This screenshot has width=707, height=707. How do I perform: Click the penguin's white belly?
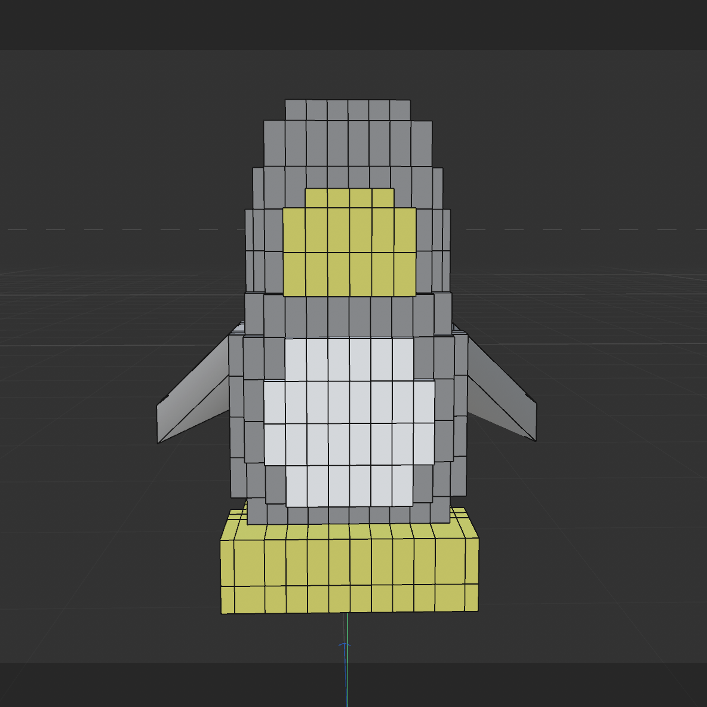tap(349, 418)
